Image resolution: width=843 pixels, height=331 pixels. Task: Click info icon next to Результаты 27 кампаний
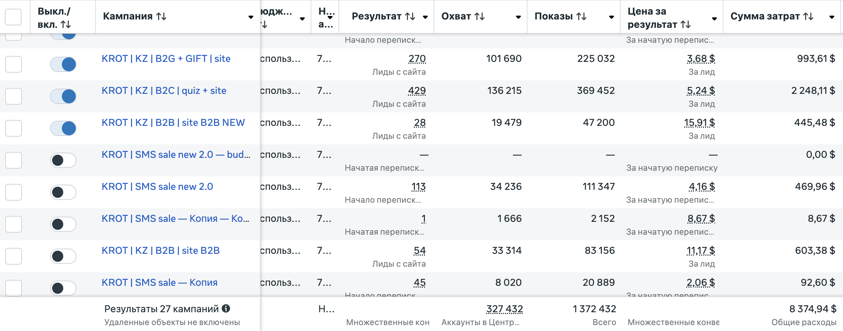tap(226, 308)
